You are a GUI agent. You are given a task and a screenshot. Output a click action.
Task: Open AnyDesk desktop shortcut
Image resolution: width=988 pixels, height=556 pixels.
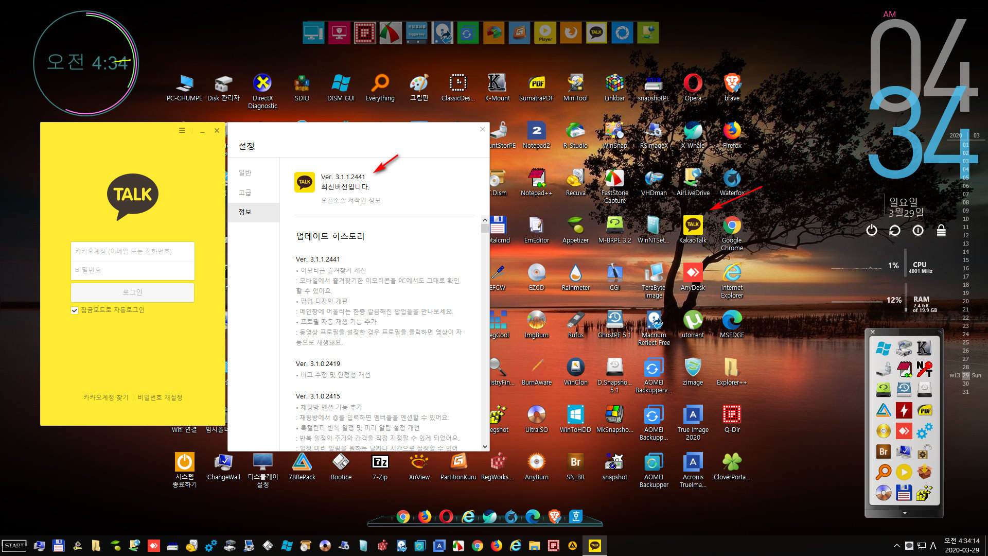point(693,276)
